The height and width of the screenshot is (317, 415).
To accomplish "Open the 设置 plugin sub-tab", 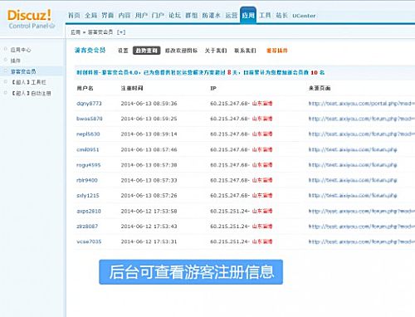I will tap(123, 51).
